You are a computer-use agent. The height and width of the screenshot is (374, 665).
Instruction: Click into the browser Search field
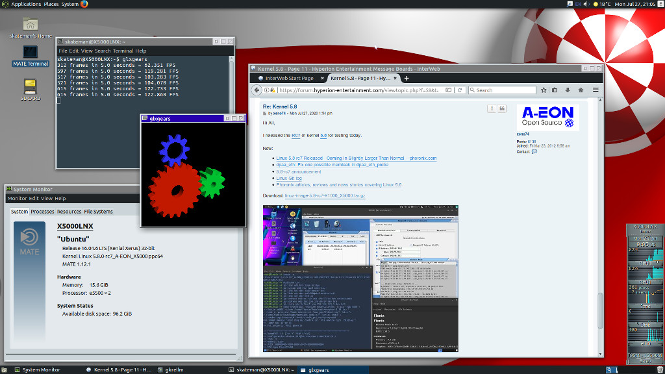[x=502, y=90]
